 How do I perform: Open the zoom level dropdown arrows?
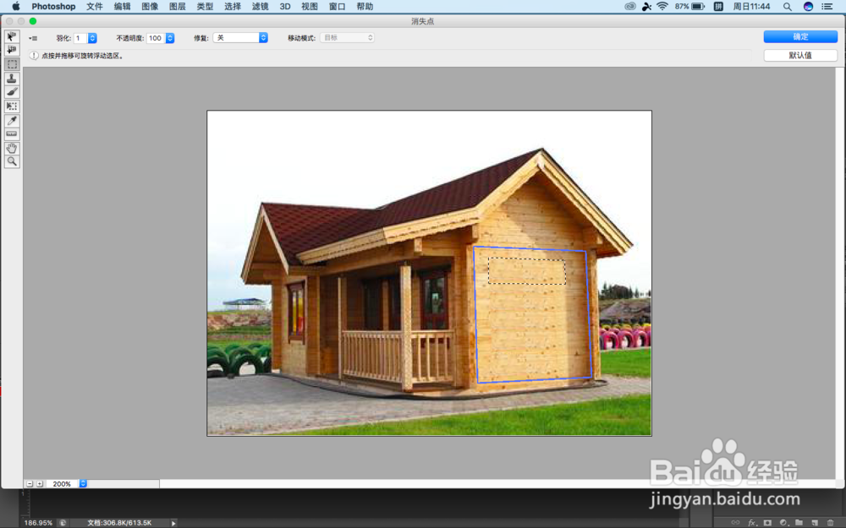pyautogui.click(x=83, y=484)
